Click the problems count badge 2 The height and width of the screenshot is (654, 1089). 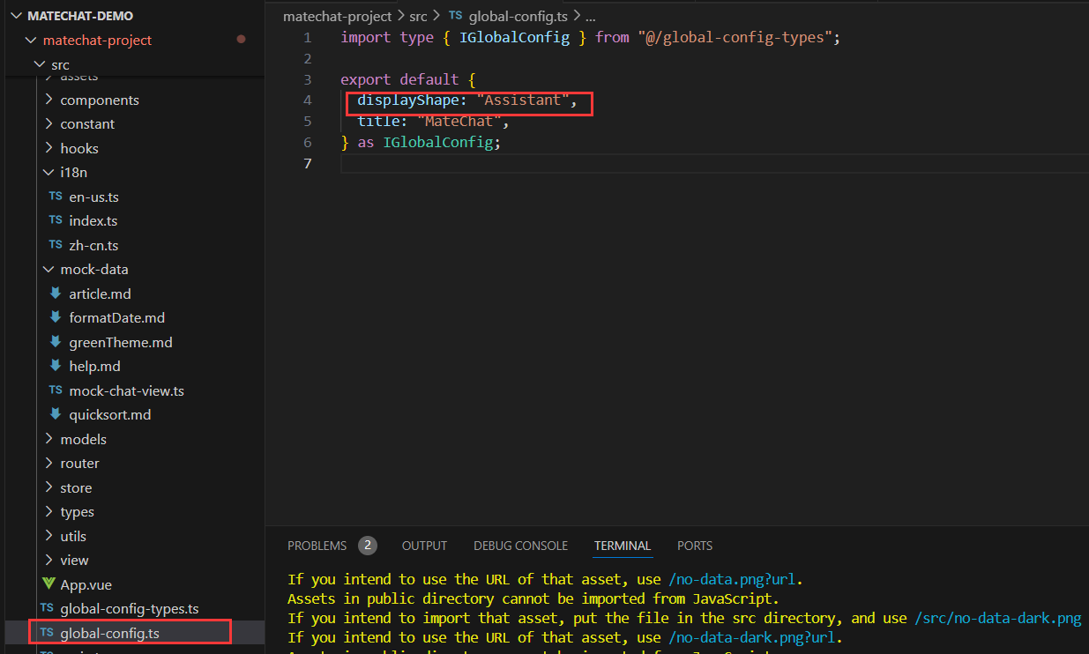point(368,546)
